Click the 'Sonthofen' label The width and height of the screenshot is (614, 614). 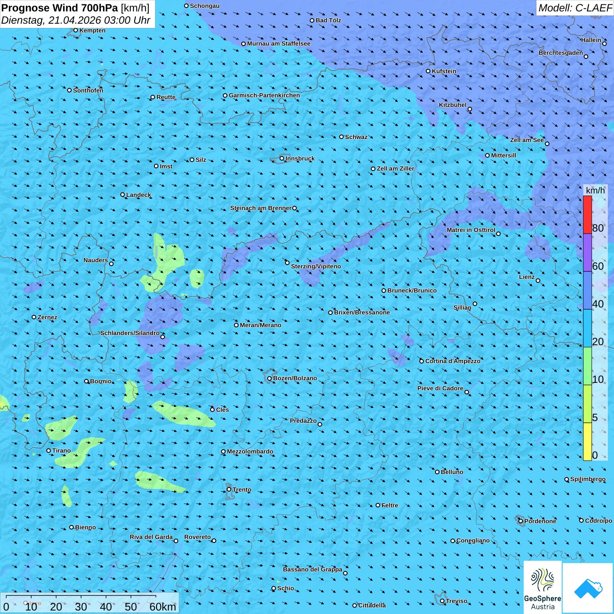pos(88,90)
